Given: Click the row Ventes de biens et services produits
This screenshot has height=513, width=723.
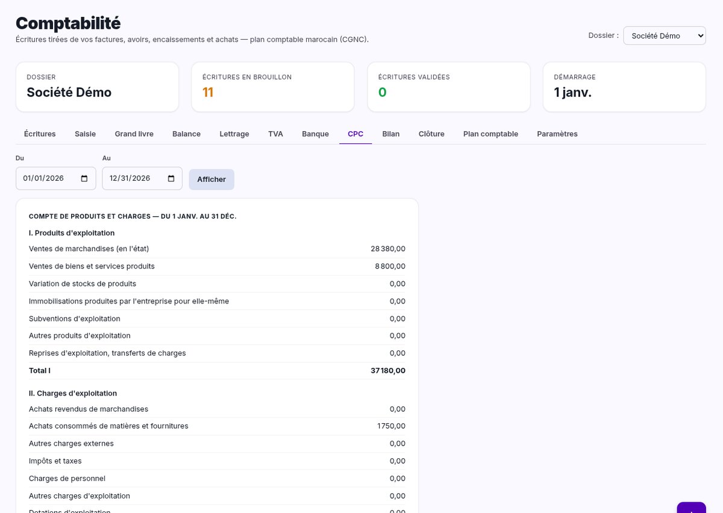Looking at the screenshot, I should point(217,266).
